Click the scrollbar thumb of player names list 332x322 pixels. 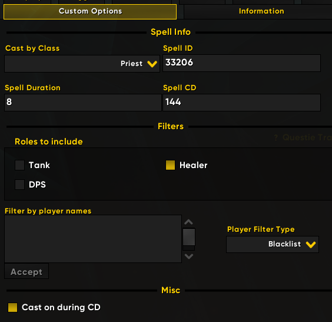pos(188,237)
